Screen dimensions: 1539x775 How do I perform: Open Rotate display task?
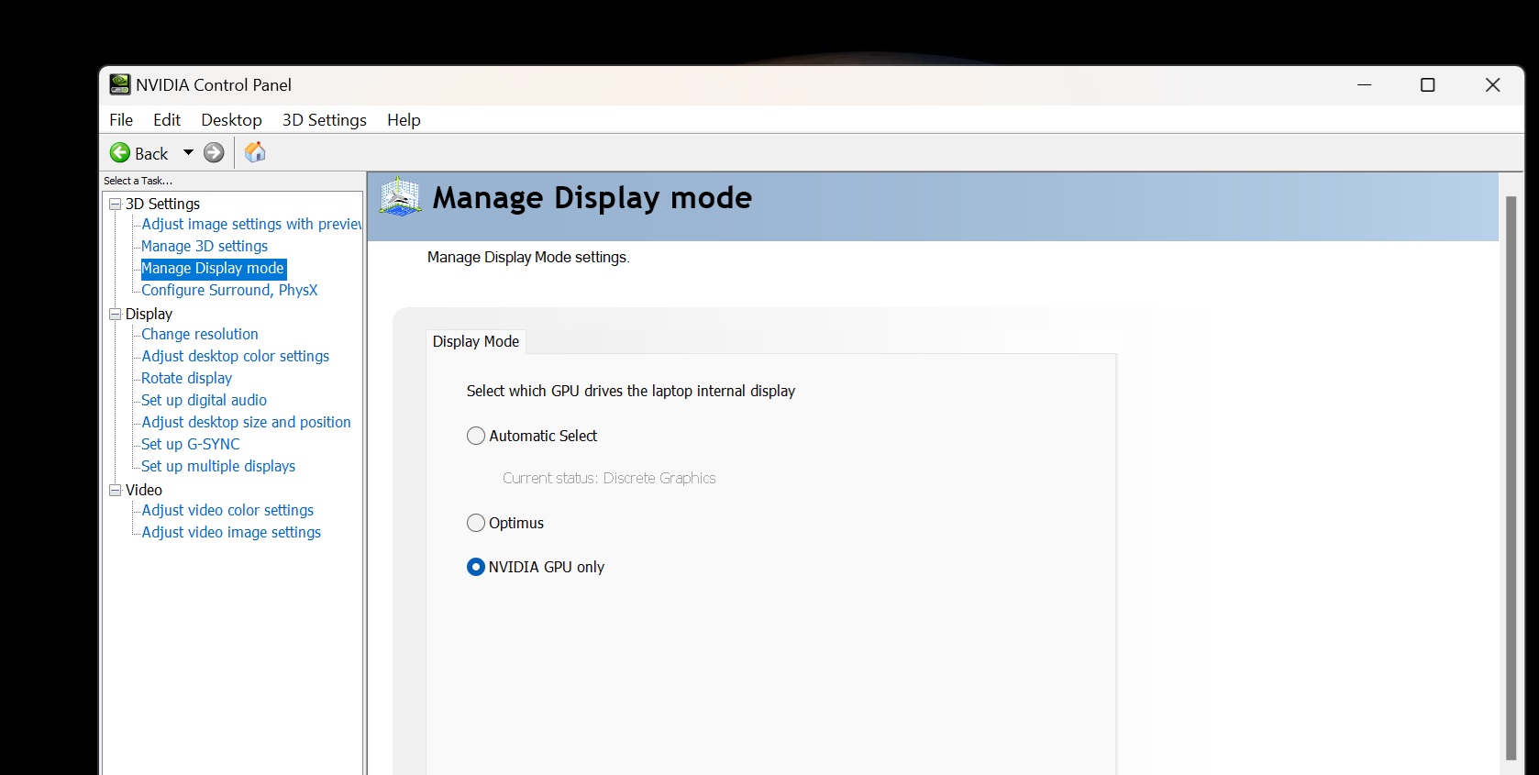pos(187,378)
